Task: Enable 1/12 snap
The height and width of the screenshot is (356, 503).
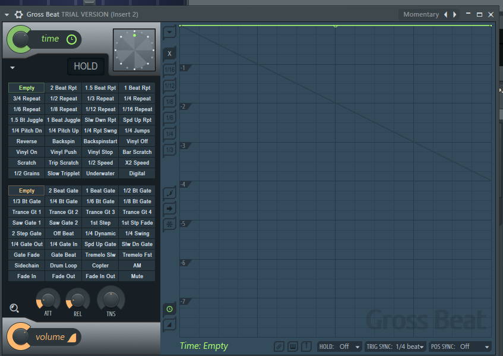Action: tap(170, 86)
